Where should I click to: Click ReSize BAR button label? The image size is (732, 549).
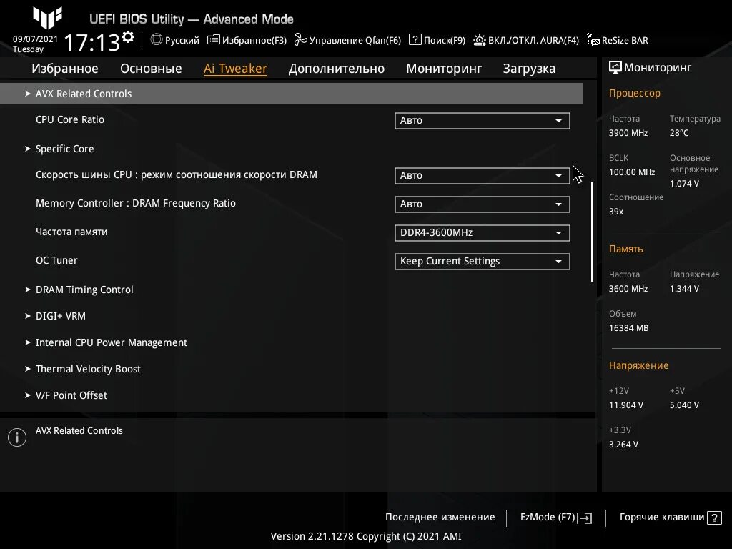coord(625,40)
